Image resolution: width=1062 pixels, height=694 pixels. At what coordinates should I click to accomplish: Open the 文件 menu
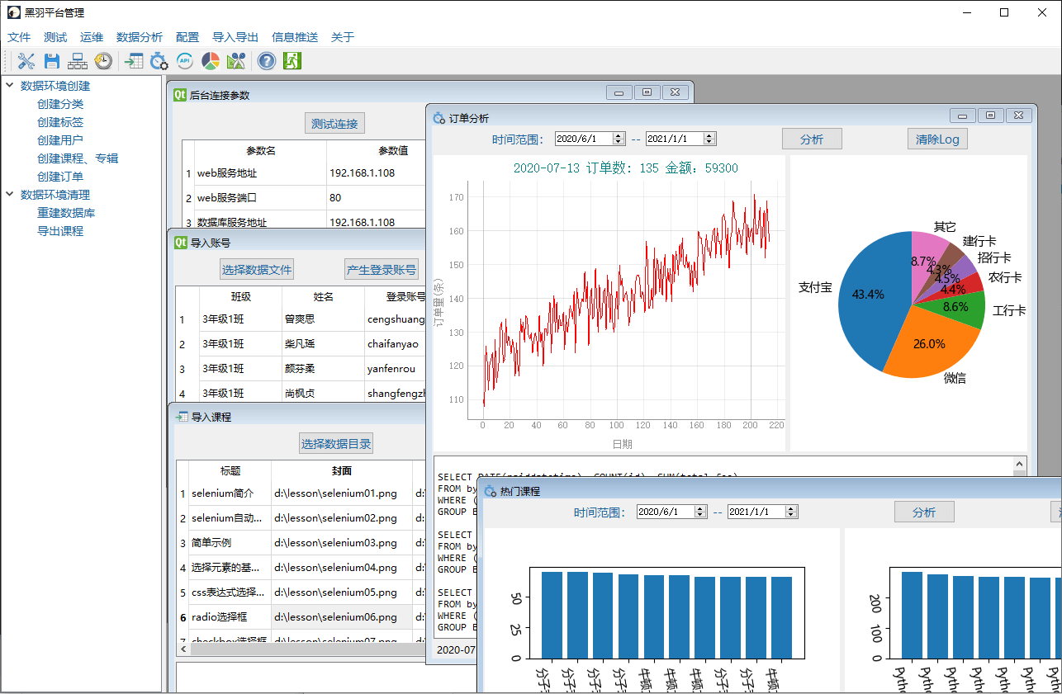pyautogui.click(x=19, y=37)
